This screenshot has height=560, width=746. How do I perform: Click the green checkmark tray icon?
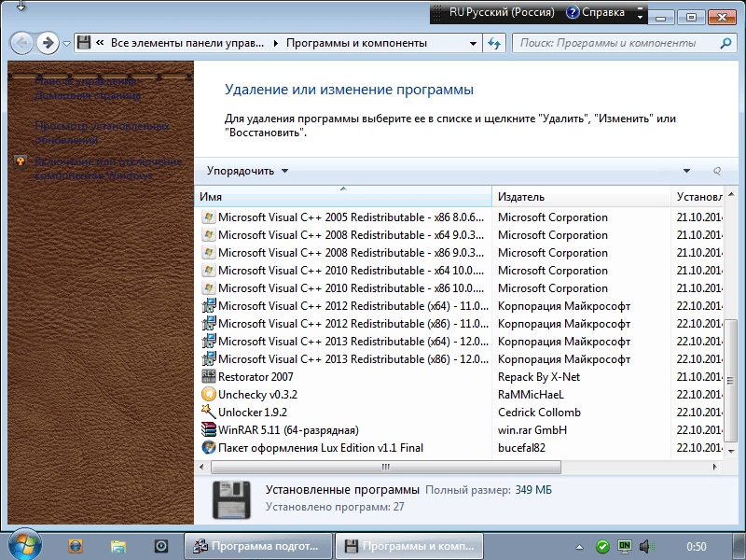602,546
